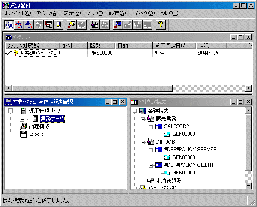The width and height of the screenshot is (257, 207).
Task: Click the maintenance list scroll left arrow
Action: tap(9, 88)
